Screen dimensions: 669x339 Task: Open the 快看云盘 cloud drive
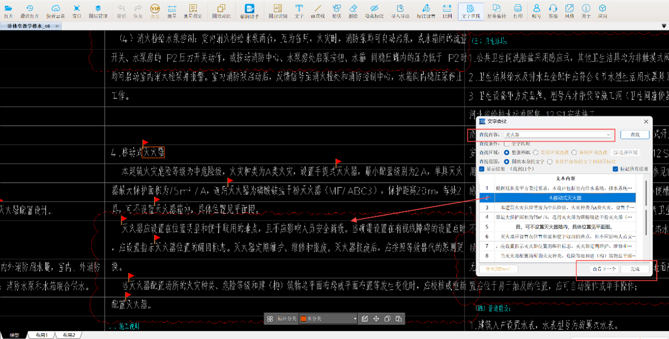[x=55, y=11]
